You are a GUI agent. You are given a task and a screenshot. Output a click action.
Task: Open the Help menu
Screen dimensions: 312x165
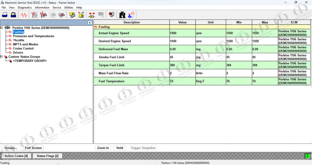point(79,7)
